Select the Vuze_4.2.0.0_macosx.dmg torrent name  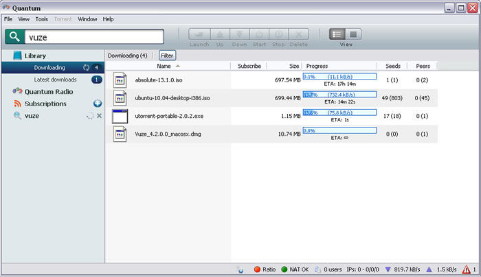pos(168,134)
